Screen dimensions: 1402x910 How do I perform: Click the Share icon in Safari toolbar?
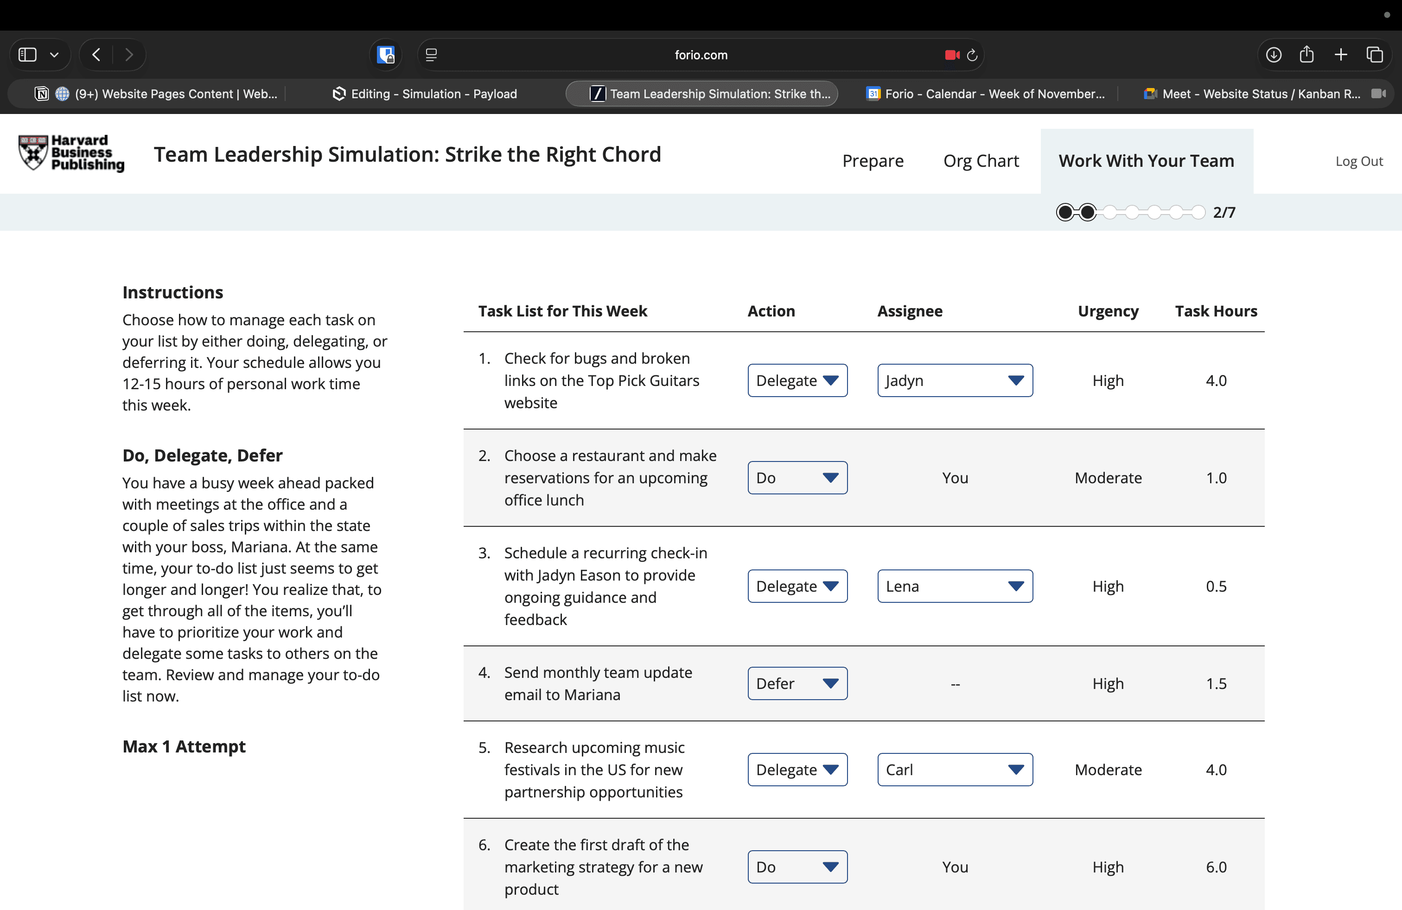[x=1306, y=55]
